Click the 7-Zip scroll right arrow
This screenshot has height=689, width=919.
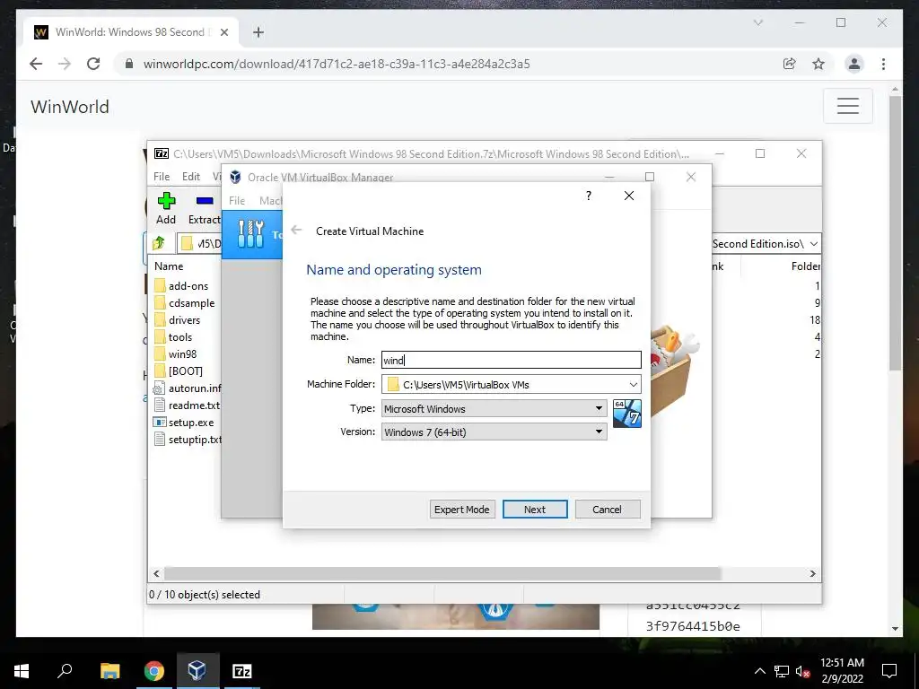coord(812,573)
